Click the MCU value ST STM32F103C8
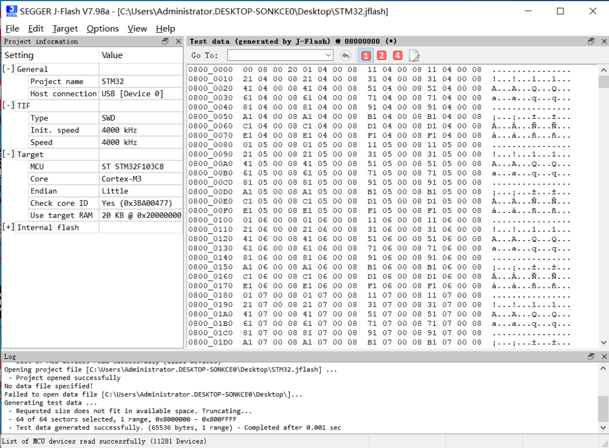The height and width of the screenshot is (448, 609). [x=133, y=167]
